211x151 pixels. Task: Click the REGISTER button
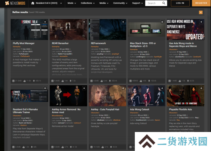click(x=201, y=3)
